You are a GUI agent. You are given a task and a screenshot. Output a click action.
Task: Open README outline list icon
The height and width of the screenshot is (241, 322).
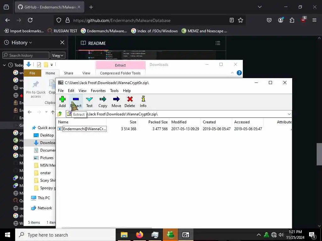tap(218, 43)
